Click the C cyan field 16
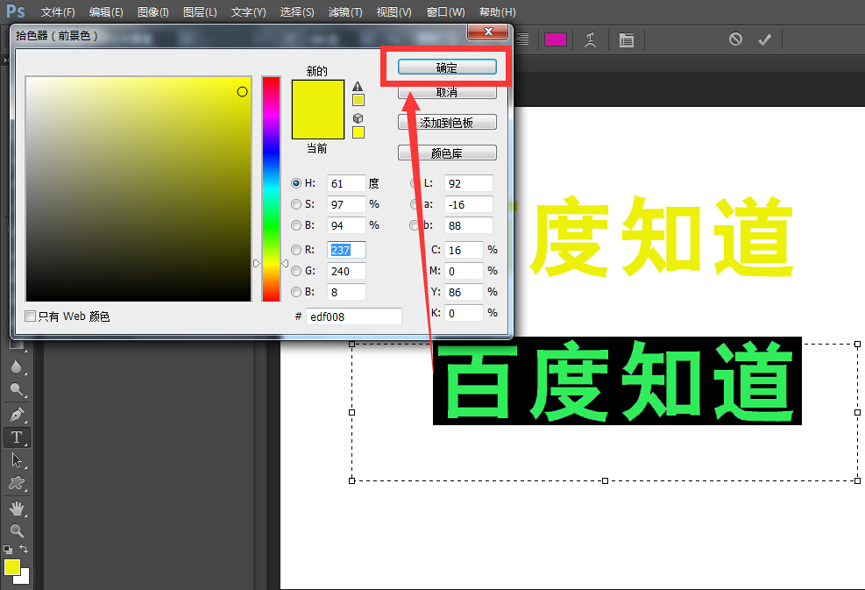This screenshot has height=590, width=865. (x=464, y=250)
